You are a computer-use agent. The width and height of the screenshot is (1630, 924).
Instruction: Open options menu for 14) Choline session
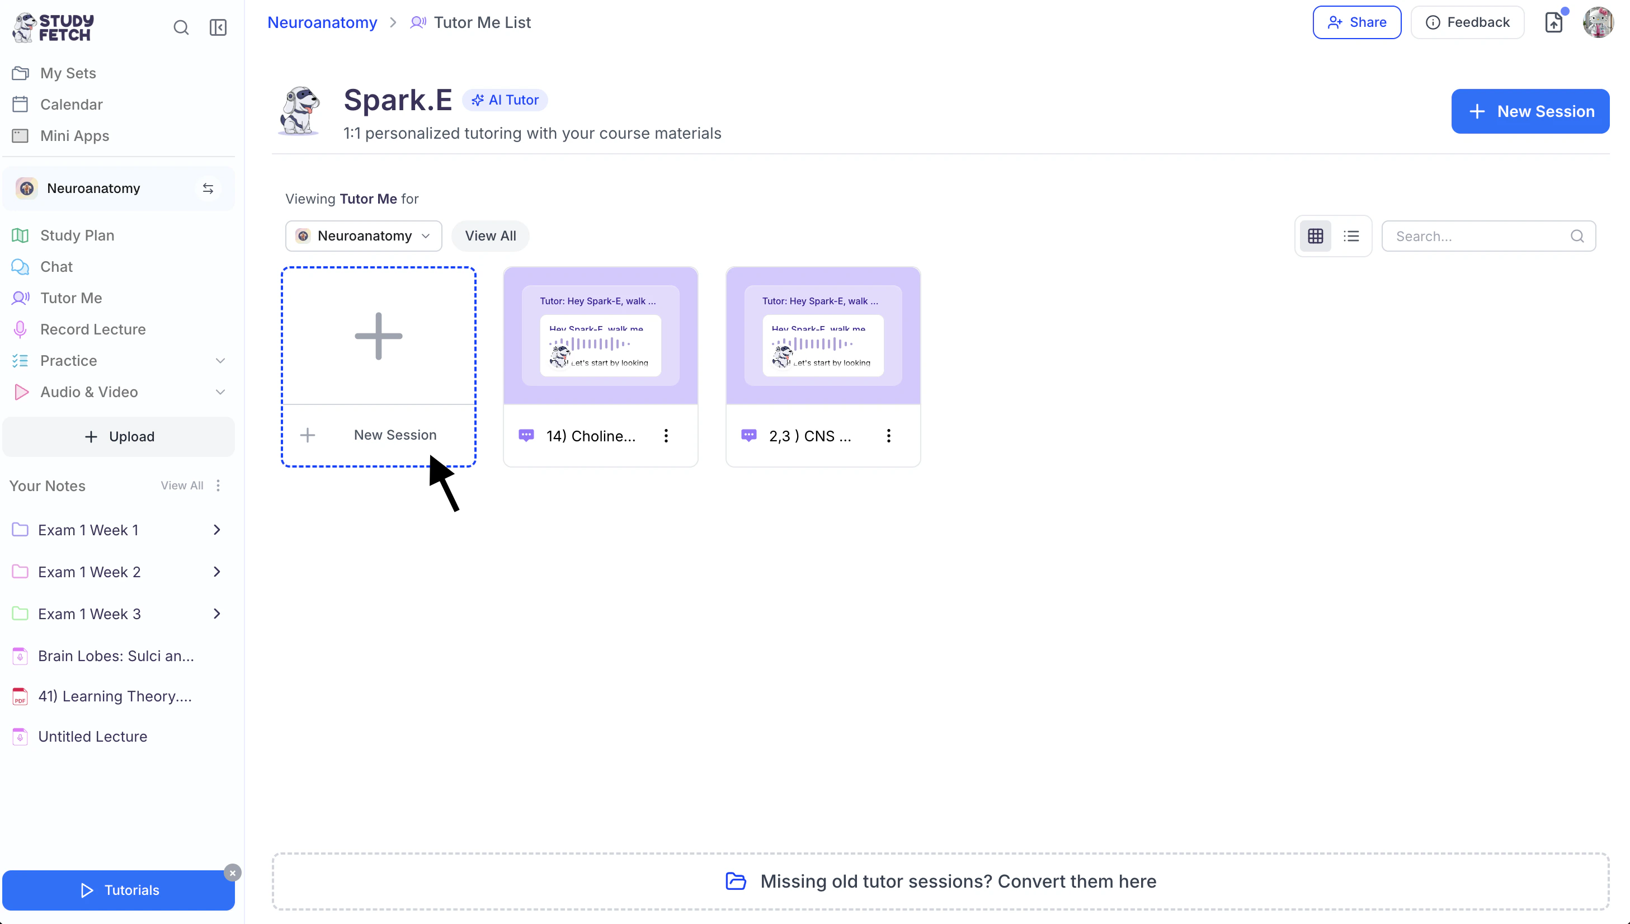(666, 436)
